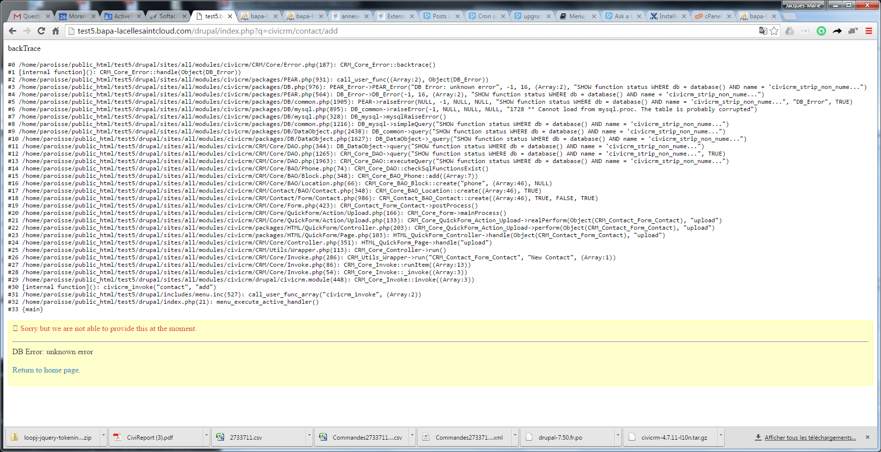Click the Google Drive extension icon
881x452 pixels.
coord(790,31)
